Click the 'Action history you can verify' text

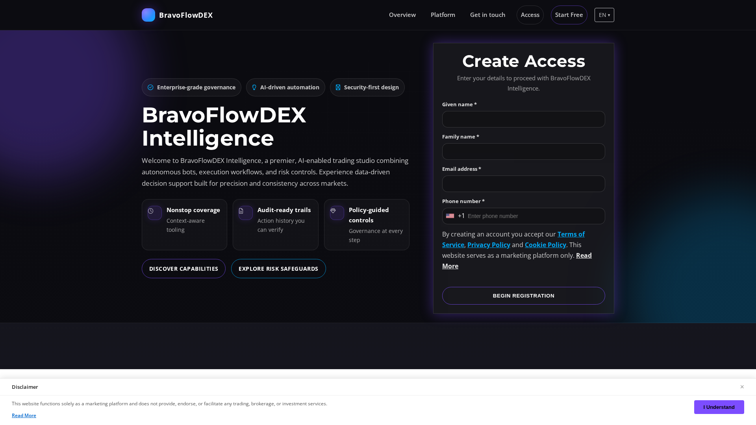click(281, 225)
